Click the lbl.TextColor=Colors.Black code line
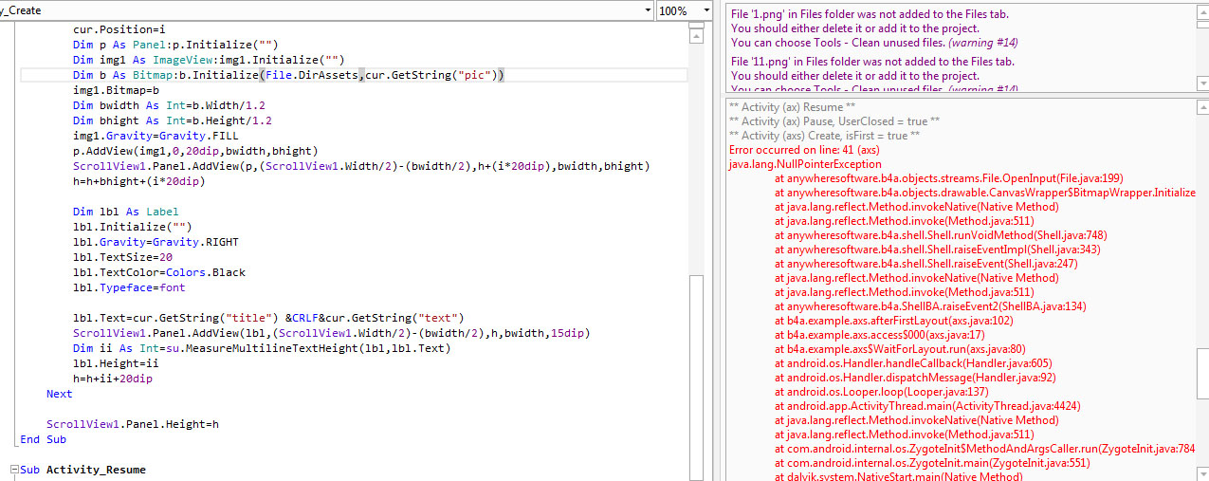Viewport: 1209px width, 481px height. (x=159, y=272)
